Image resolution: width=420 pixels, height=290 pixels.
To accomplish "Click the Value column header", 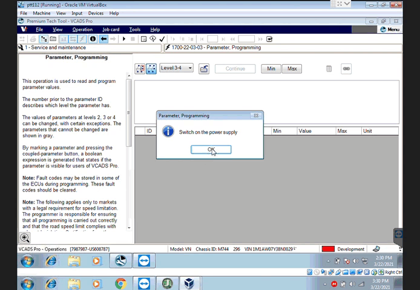I will pos(316,131).
